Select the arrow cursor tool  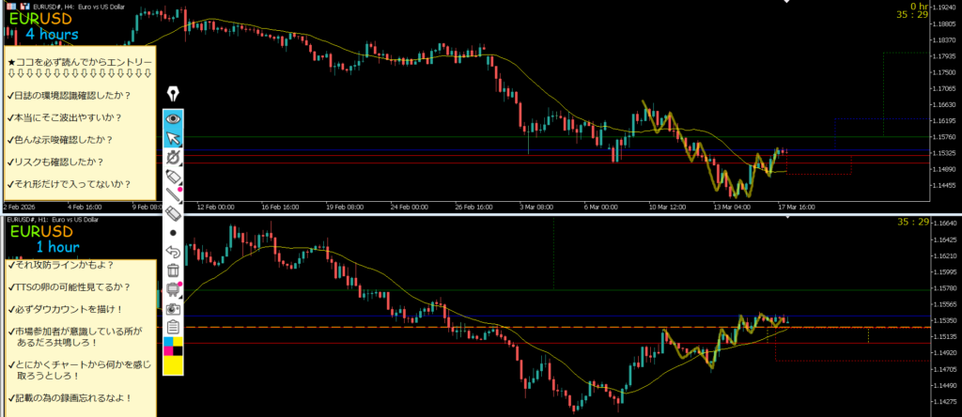(x=173, y=139)
